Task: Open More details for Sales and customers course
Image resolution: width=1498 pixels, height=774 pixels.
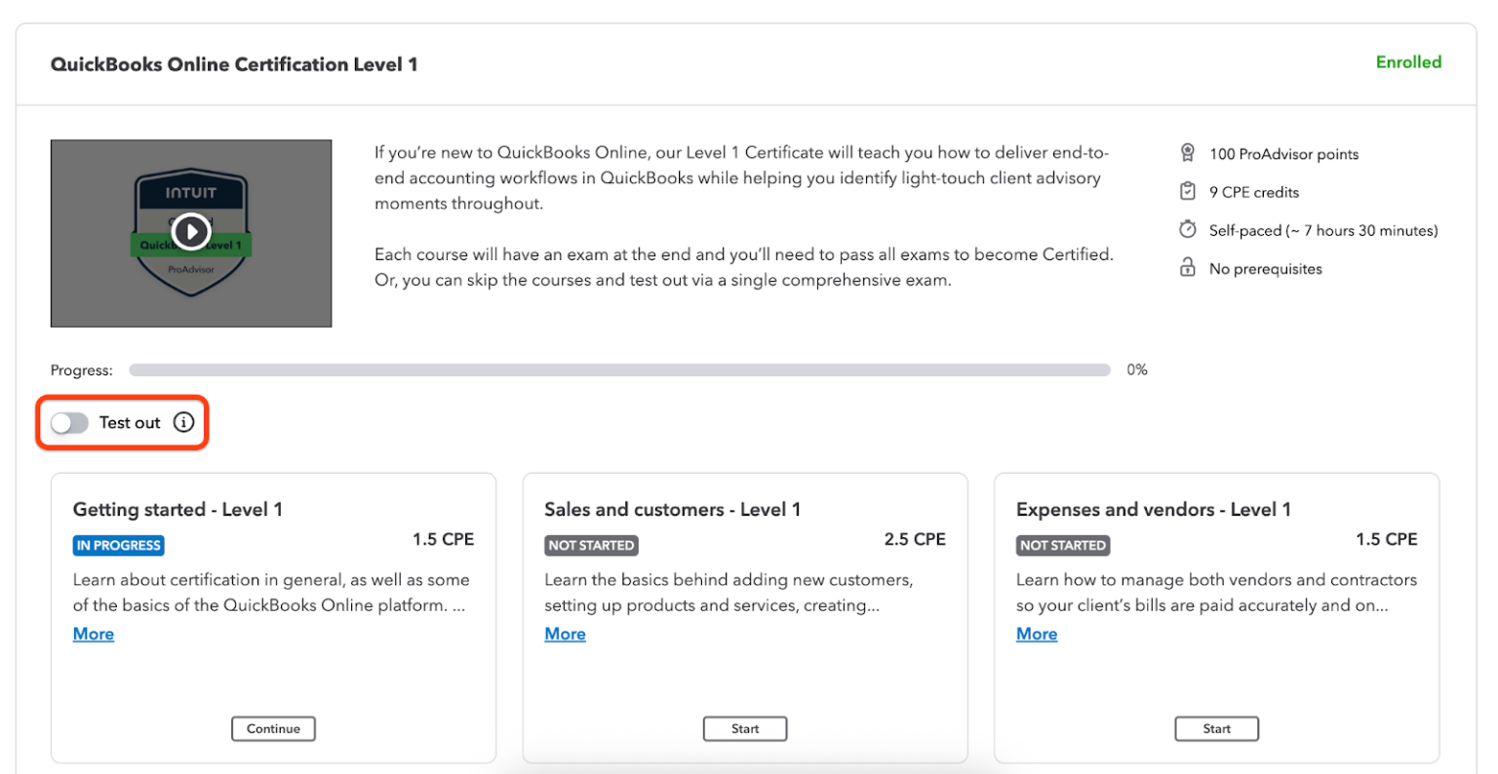Action: [565, 634]
